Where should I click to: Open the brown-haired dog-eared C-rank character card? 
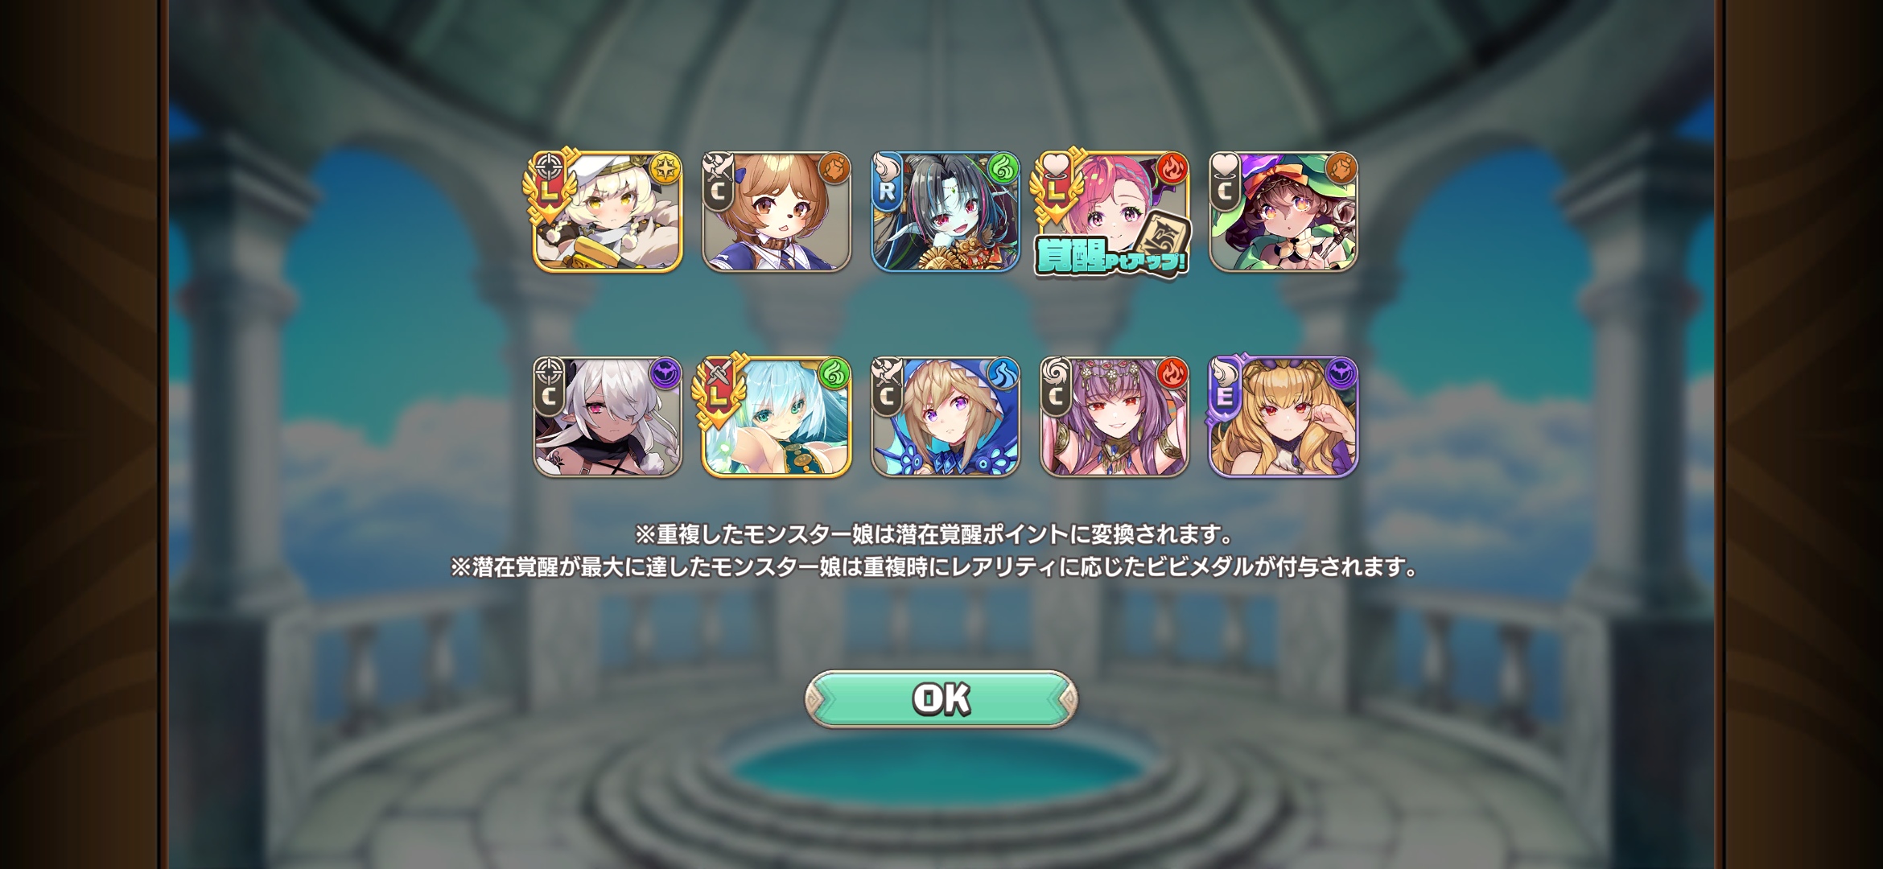[777, 212]
